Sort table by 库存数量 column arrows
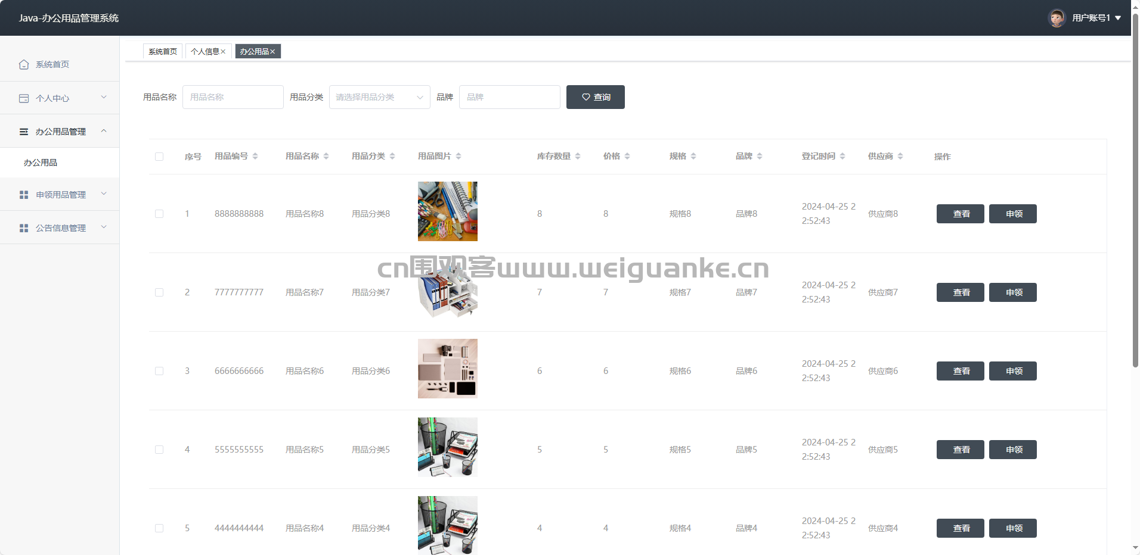Image resolution: width=1140 pixels, height=555 pixels. pyautogui.click(x=578, y=156)
